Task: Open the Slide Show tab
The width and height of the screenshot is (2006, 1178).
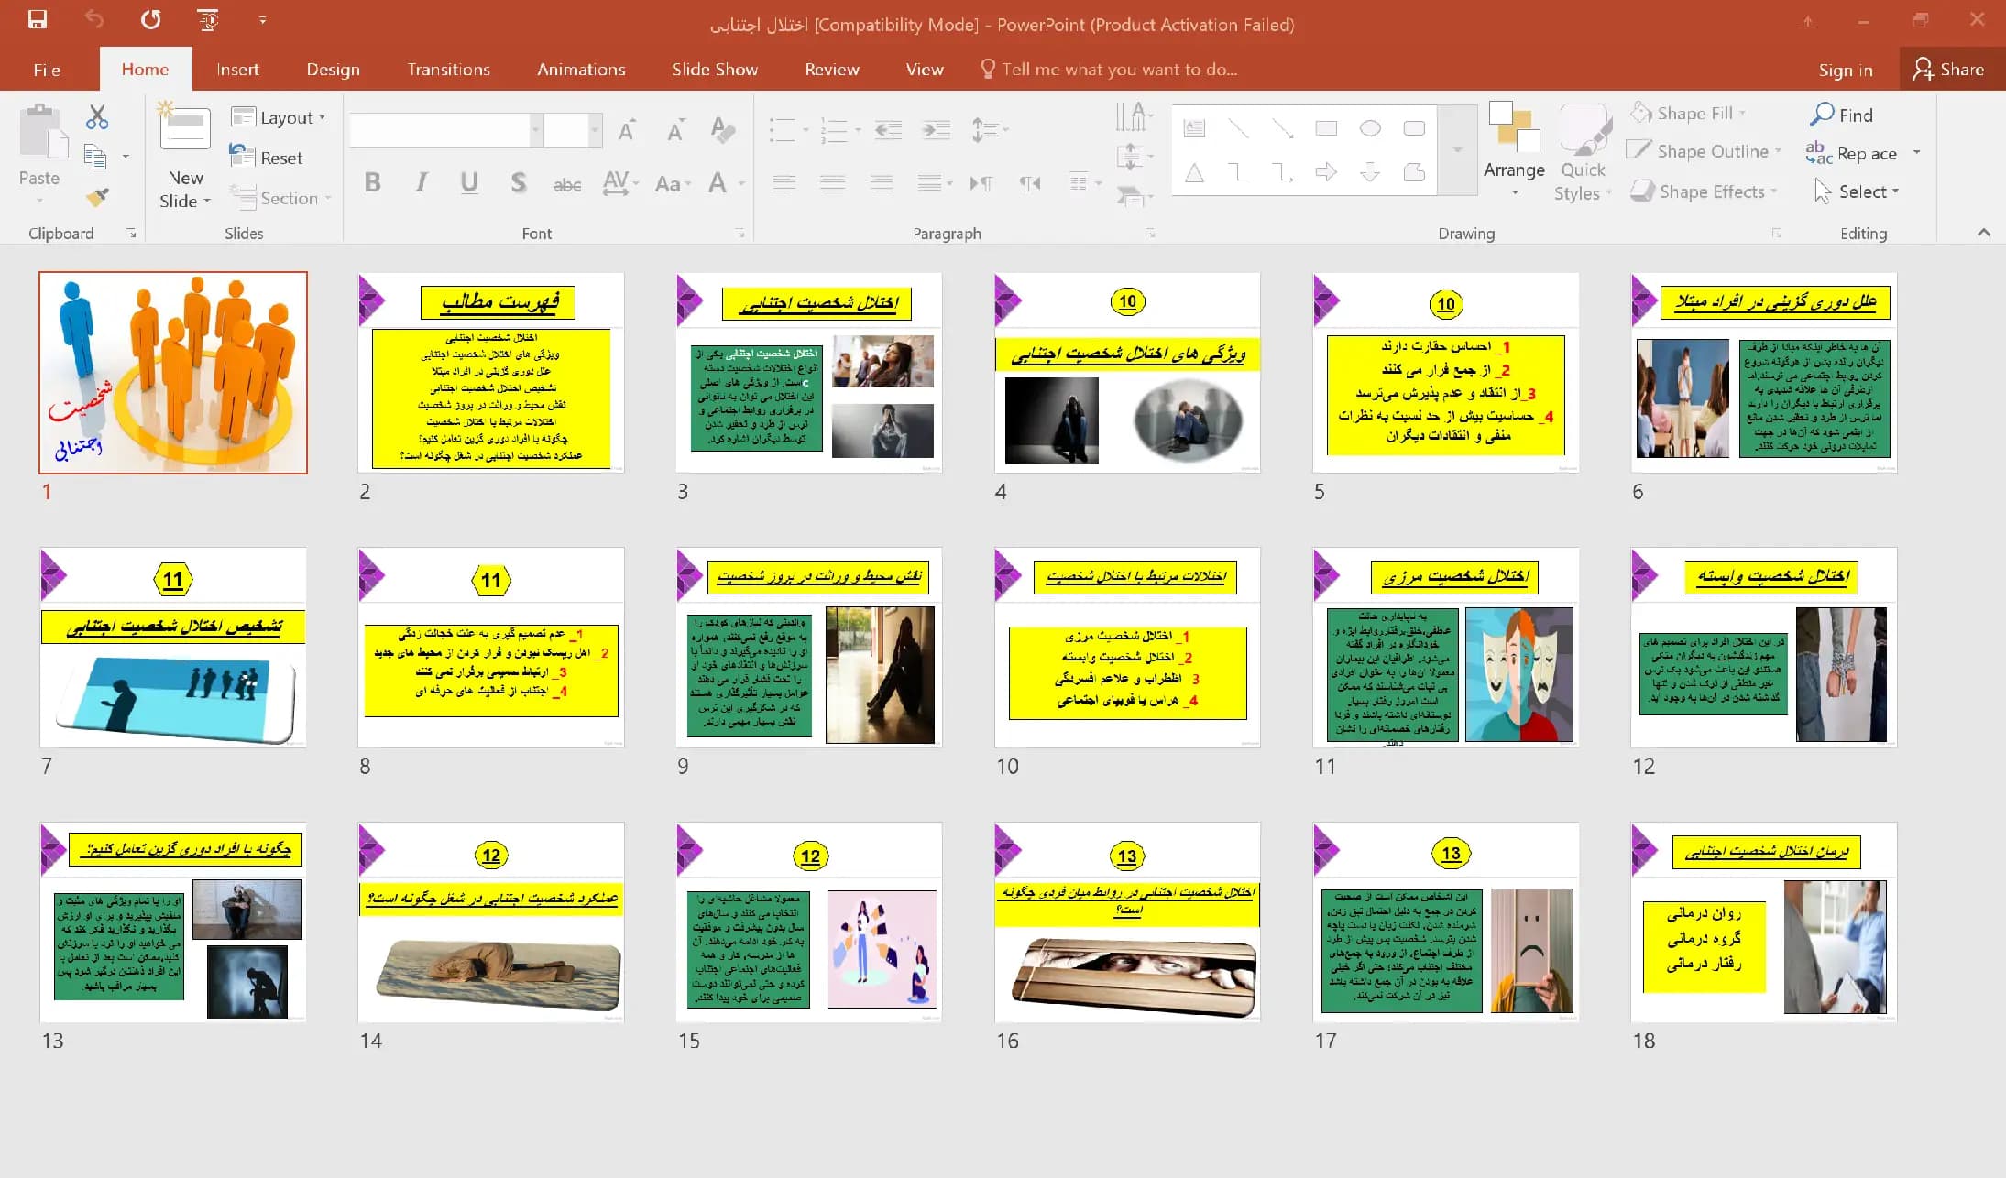Action: point(714,70)
